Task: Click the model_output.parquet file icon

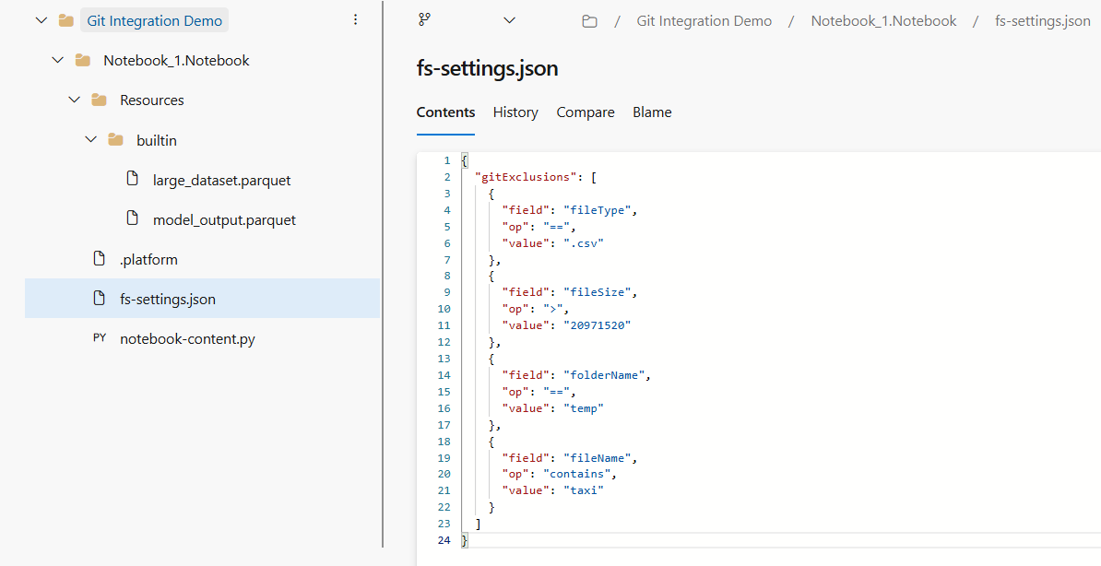Action: [133, 219]
